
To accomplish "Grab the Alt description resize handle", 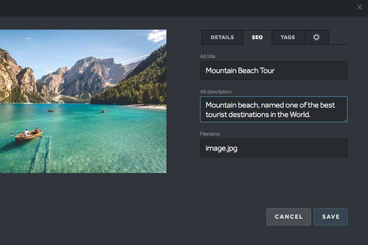I will (x=345, y=120).
